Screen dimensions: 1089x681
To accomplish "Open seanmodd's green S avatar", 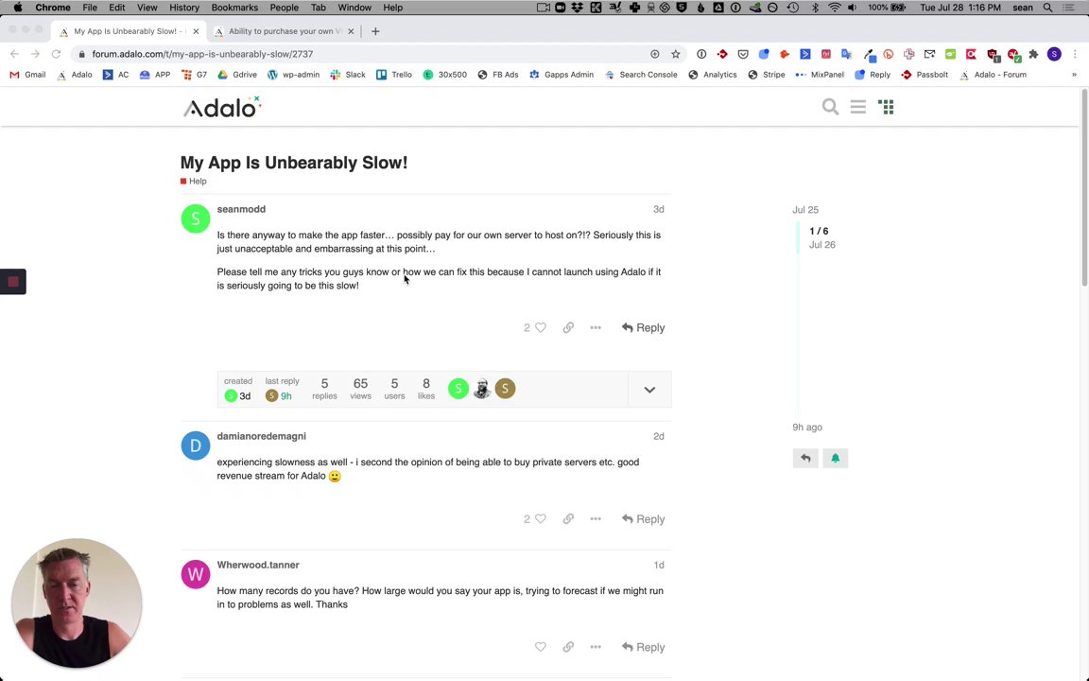I will click(x=195, y=218).
